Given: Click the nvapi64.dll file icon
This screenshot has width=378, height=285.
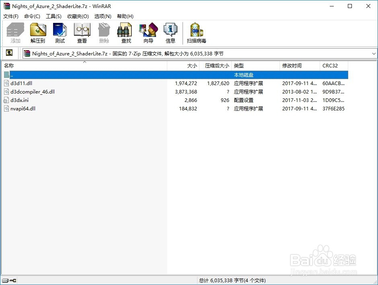Looking at the screenshot, I should [6, 108].
